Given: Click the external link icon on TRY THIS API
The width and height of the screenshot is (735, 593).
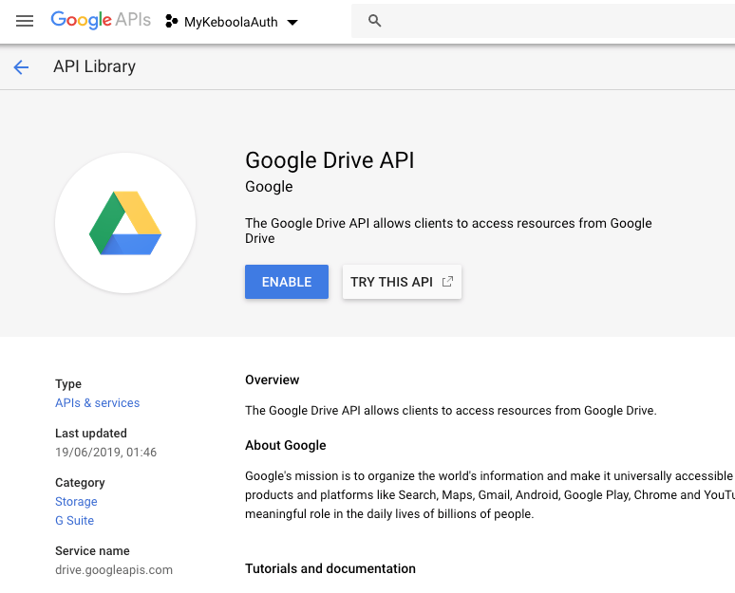Looking at the screenshot, I should pyautogui.click(x=447, y=282).
